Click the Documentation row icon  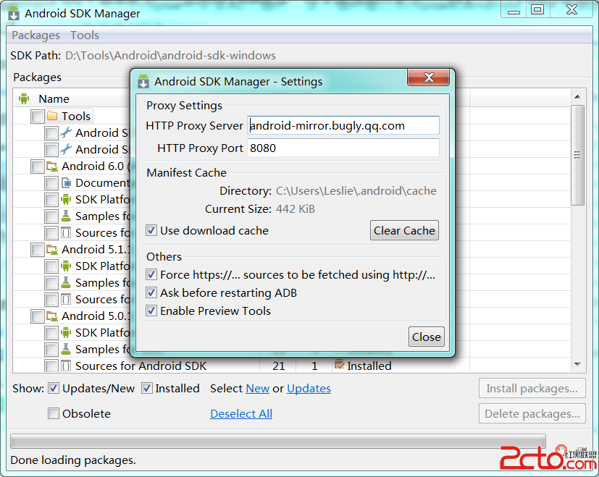point(66,183)
